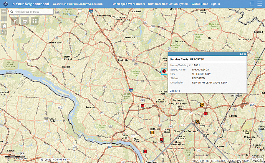Click the Burtonsville label on the map

[x=244, y=39]
